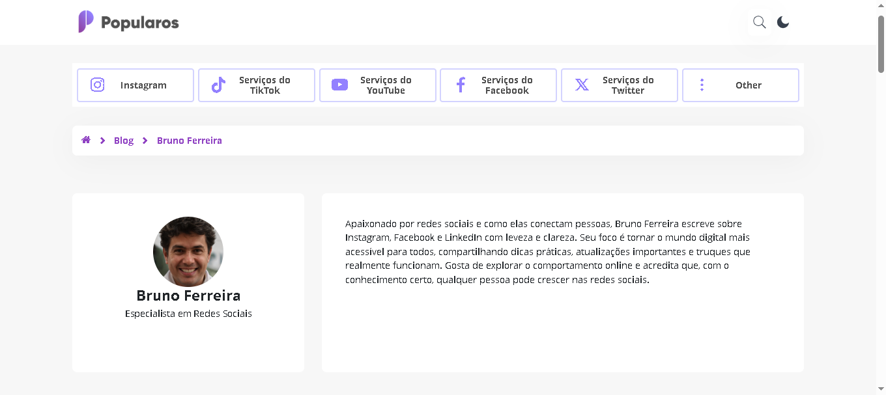
Task: Click the Popularos logo icon
Action: point(84,21)
